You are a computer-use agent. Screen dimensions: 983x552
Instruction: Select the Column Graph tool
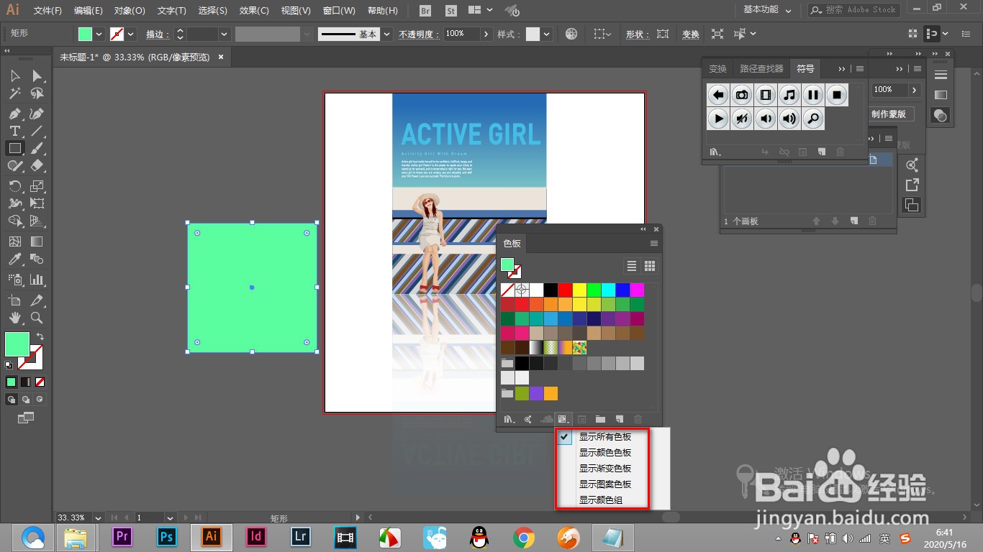[x=37, y=280]
